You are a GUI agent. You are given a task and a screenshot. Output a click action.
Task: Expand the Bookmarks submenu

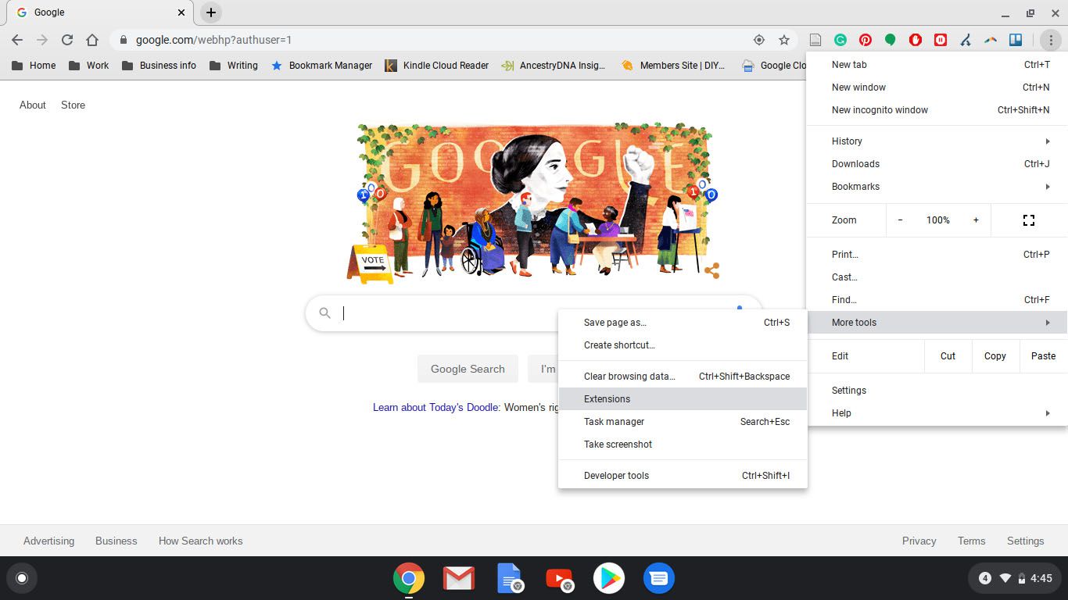[937, 187]
